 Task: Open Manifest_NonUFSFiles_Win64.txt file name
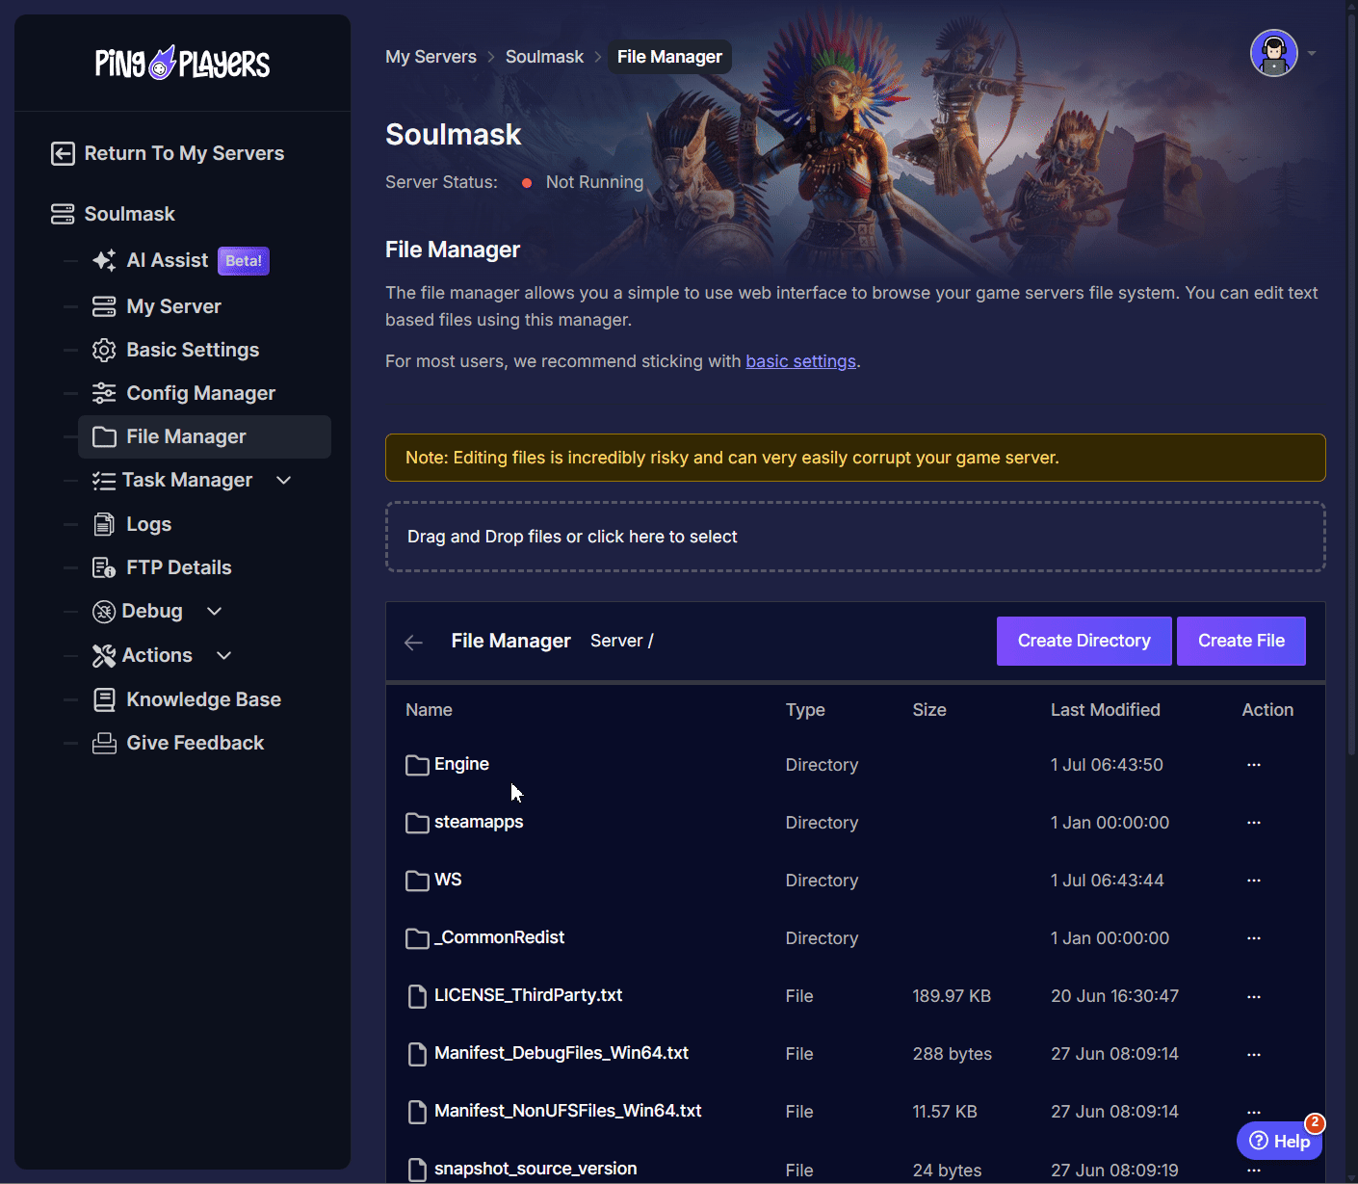(x=567, y=1111)
